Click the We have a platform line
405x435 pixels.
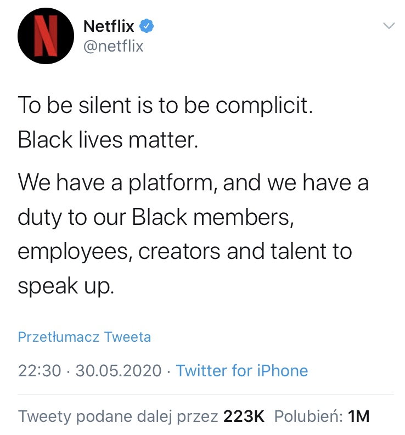193,182
